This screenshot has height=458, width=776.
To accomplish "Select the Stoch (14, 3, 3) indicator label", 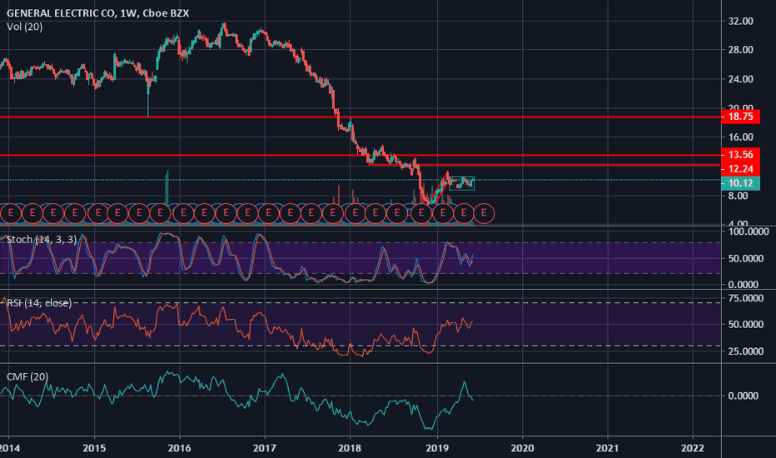I will pos(42,240).
